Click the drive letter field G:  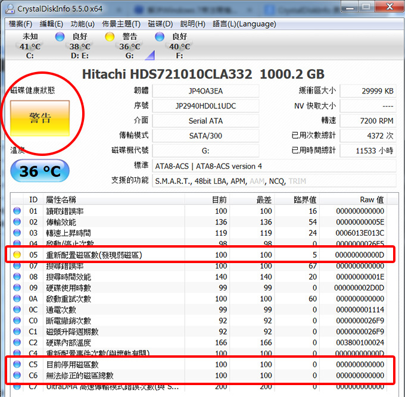205,151
